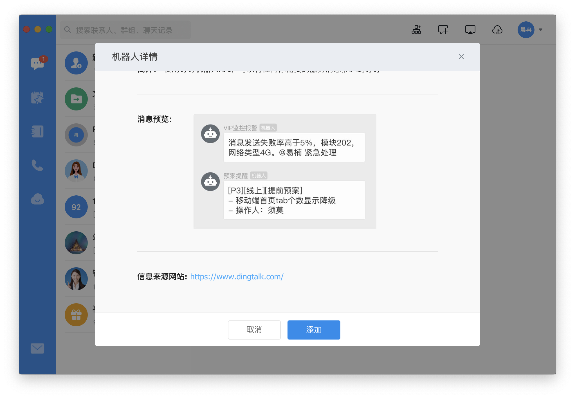Click the new chat plus icon
The image size is (575, 398).
tap(443, 30)
